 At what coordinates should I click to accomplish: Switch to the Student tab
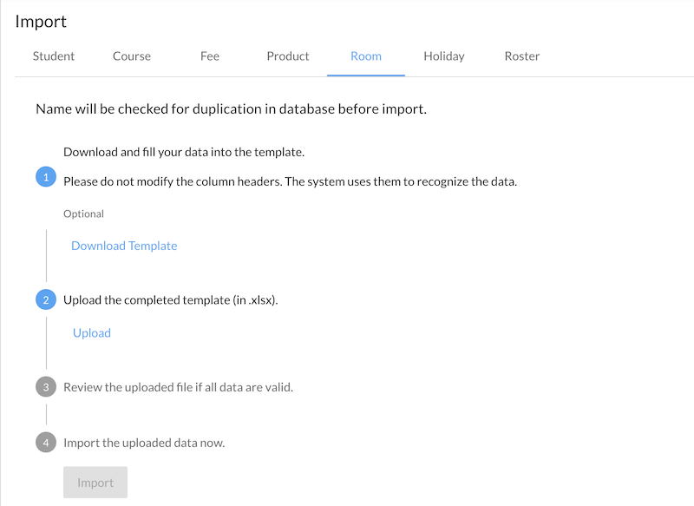point(54,56)
